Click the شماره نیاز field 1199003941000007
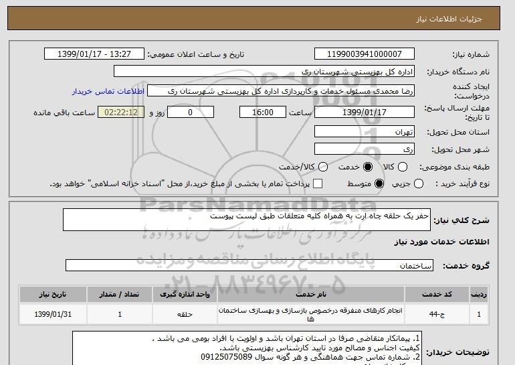 tap(365, 54)
